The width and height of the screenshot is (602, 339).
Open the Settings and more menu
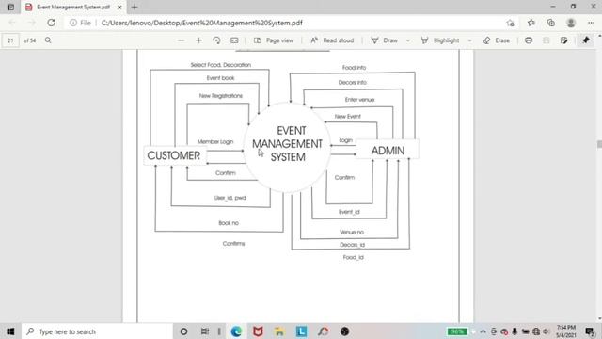pyautogui.click(x=591, y=23)
